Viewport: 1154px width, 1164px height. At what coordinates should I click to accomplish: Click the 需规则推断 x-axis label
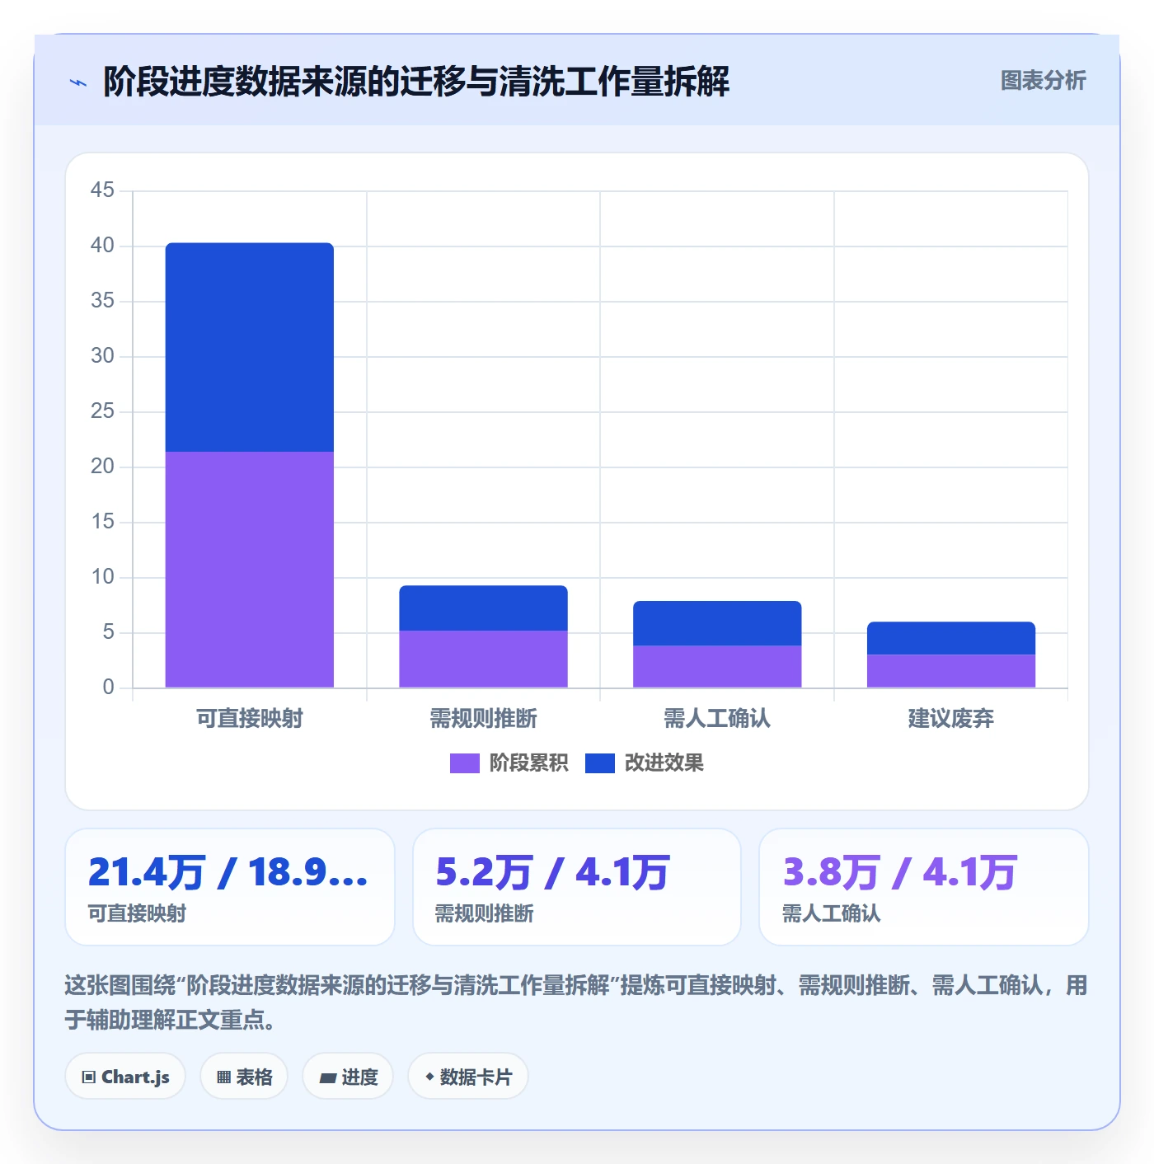pos(484,719)
